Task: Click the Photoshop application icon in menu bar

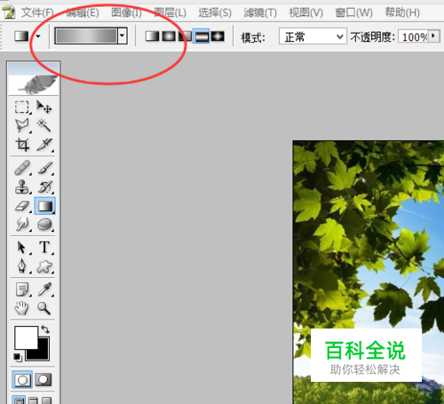Action: tap(8, 12)
